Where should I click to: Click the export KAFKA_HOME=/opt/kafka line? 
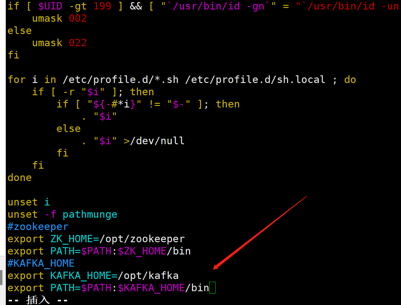pos(92,275)
